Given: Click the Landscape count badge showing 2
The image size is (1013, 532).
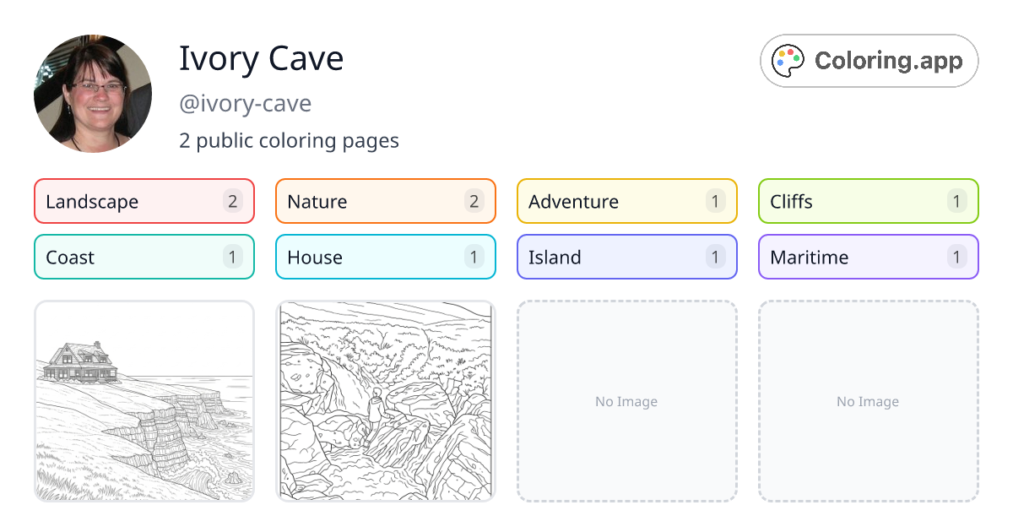Looking at the screenshot, I should tap(231, 201).
